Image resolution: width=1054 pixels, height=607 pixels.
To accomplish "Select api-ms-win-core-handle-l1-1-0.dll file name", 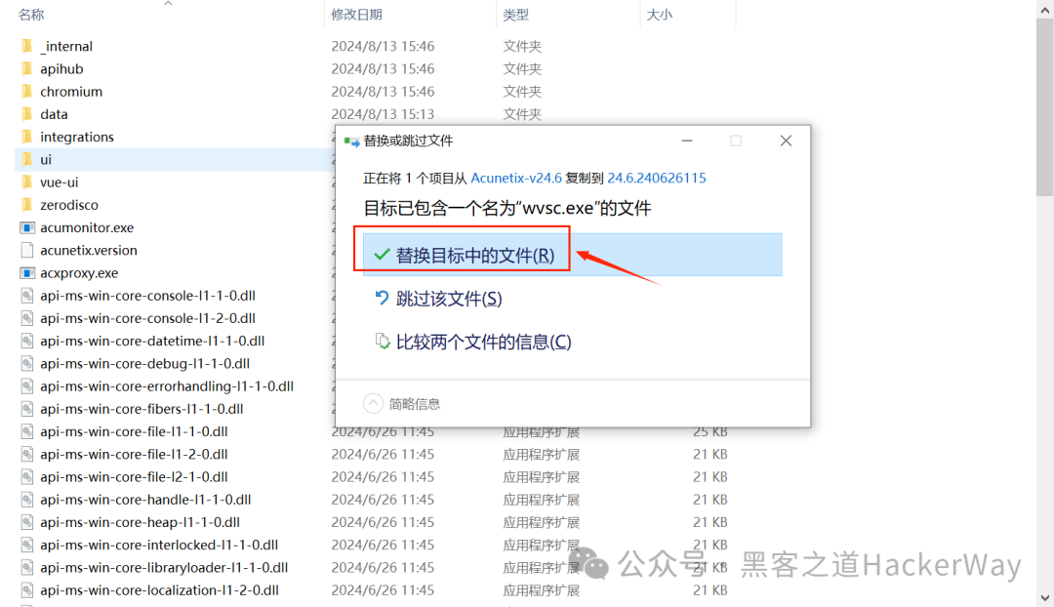I will coord(145,500).
